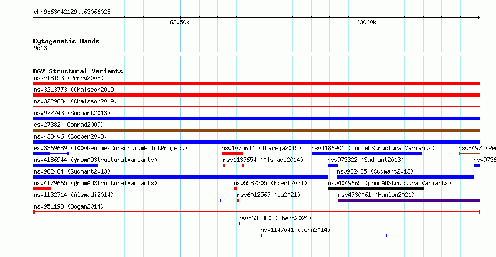Click the DGV Structural Variants track title

[78, 71]
